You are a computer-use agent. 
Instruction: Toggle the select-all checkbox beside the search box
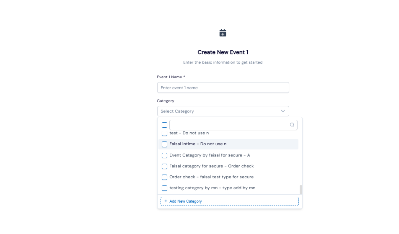coord(164,125)
